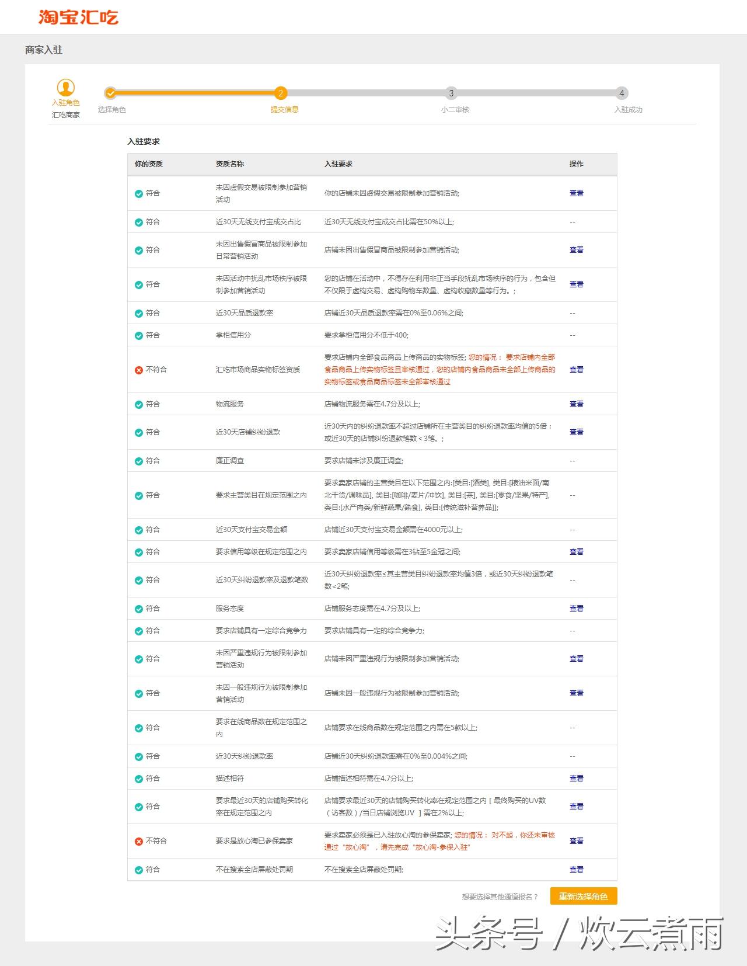This screenshot has width=747, height=966.
Task: Open 查看 link for 未因虚假交易被限制 row
Action: point(576,193)
